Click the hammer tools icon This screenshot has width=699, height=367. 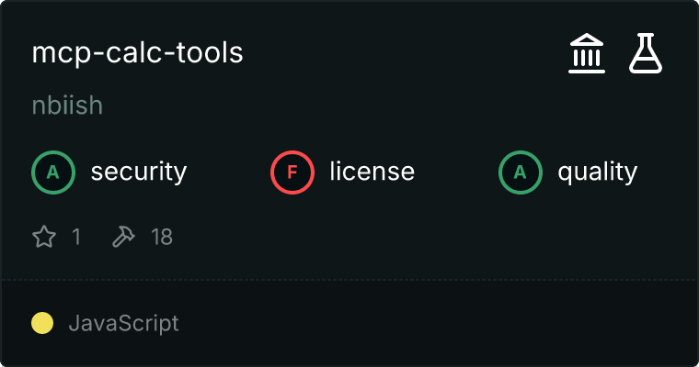122,238
